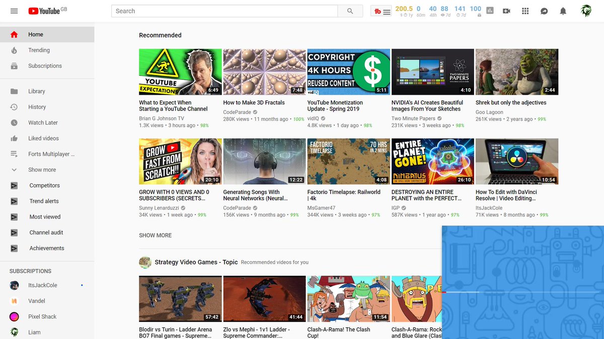Open Generating Songs With Neural Networks title
Image resolution: width=604 pixels, height=339 pixels.
[256, 195]
